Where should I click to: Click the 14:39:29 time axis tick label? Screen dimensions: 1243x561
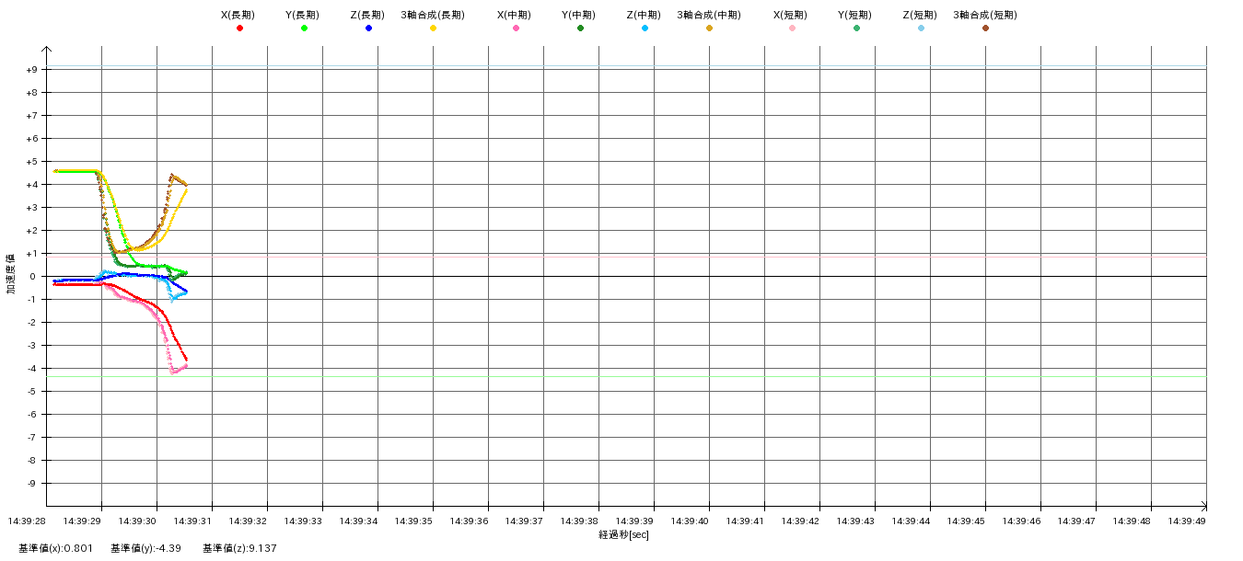[83, 521]
